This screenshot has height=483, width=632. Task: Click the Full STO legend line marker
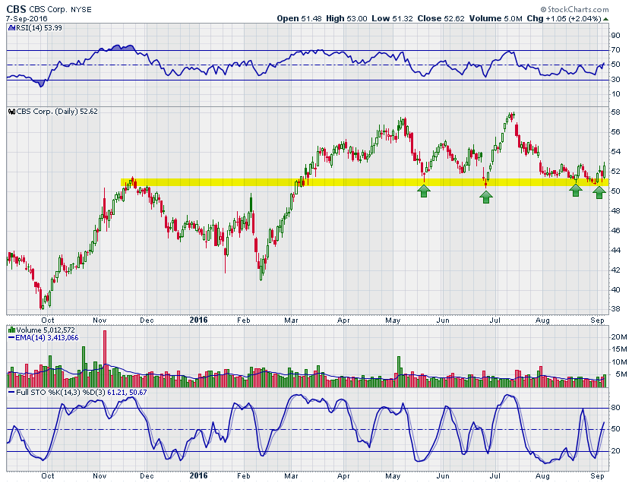pos(11,392)
